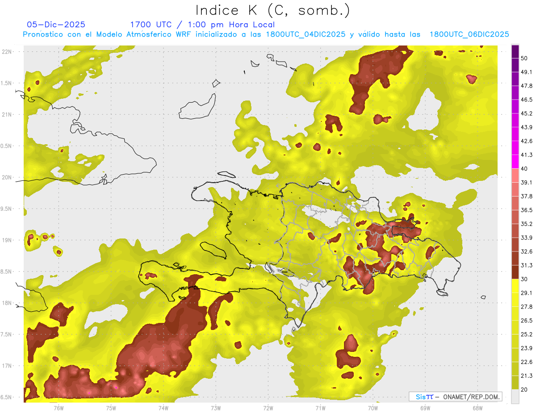
Task: Click the longitude axis label '71W'
Action: point(320,408)
